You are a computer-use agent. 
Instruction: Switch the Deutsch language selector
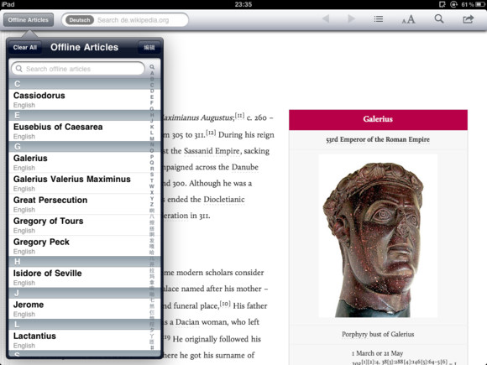pos(80,20)
